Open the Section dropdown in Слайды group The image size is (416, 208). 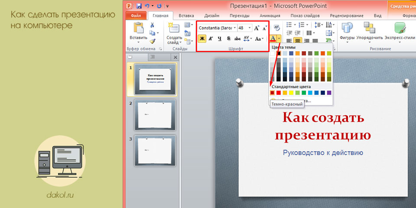(x=188, y=41)
